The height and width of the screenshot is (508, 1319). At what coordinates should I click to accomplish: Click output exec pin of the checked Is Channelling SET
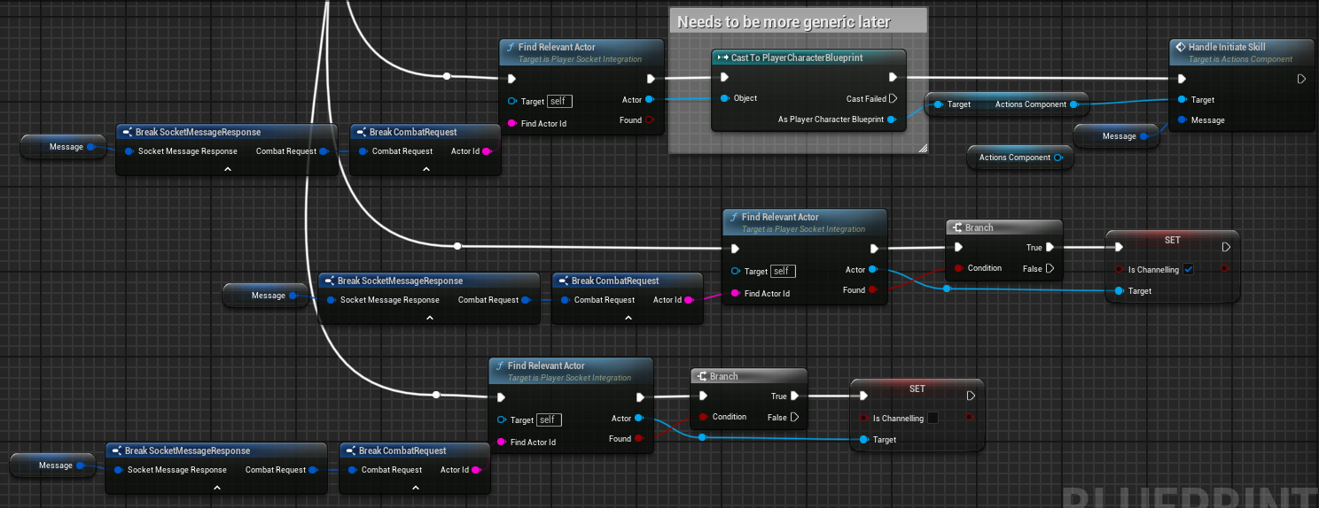(x=1226, y=248)
